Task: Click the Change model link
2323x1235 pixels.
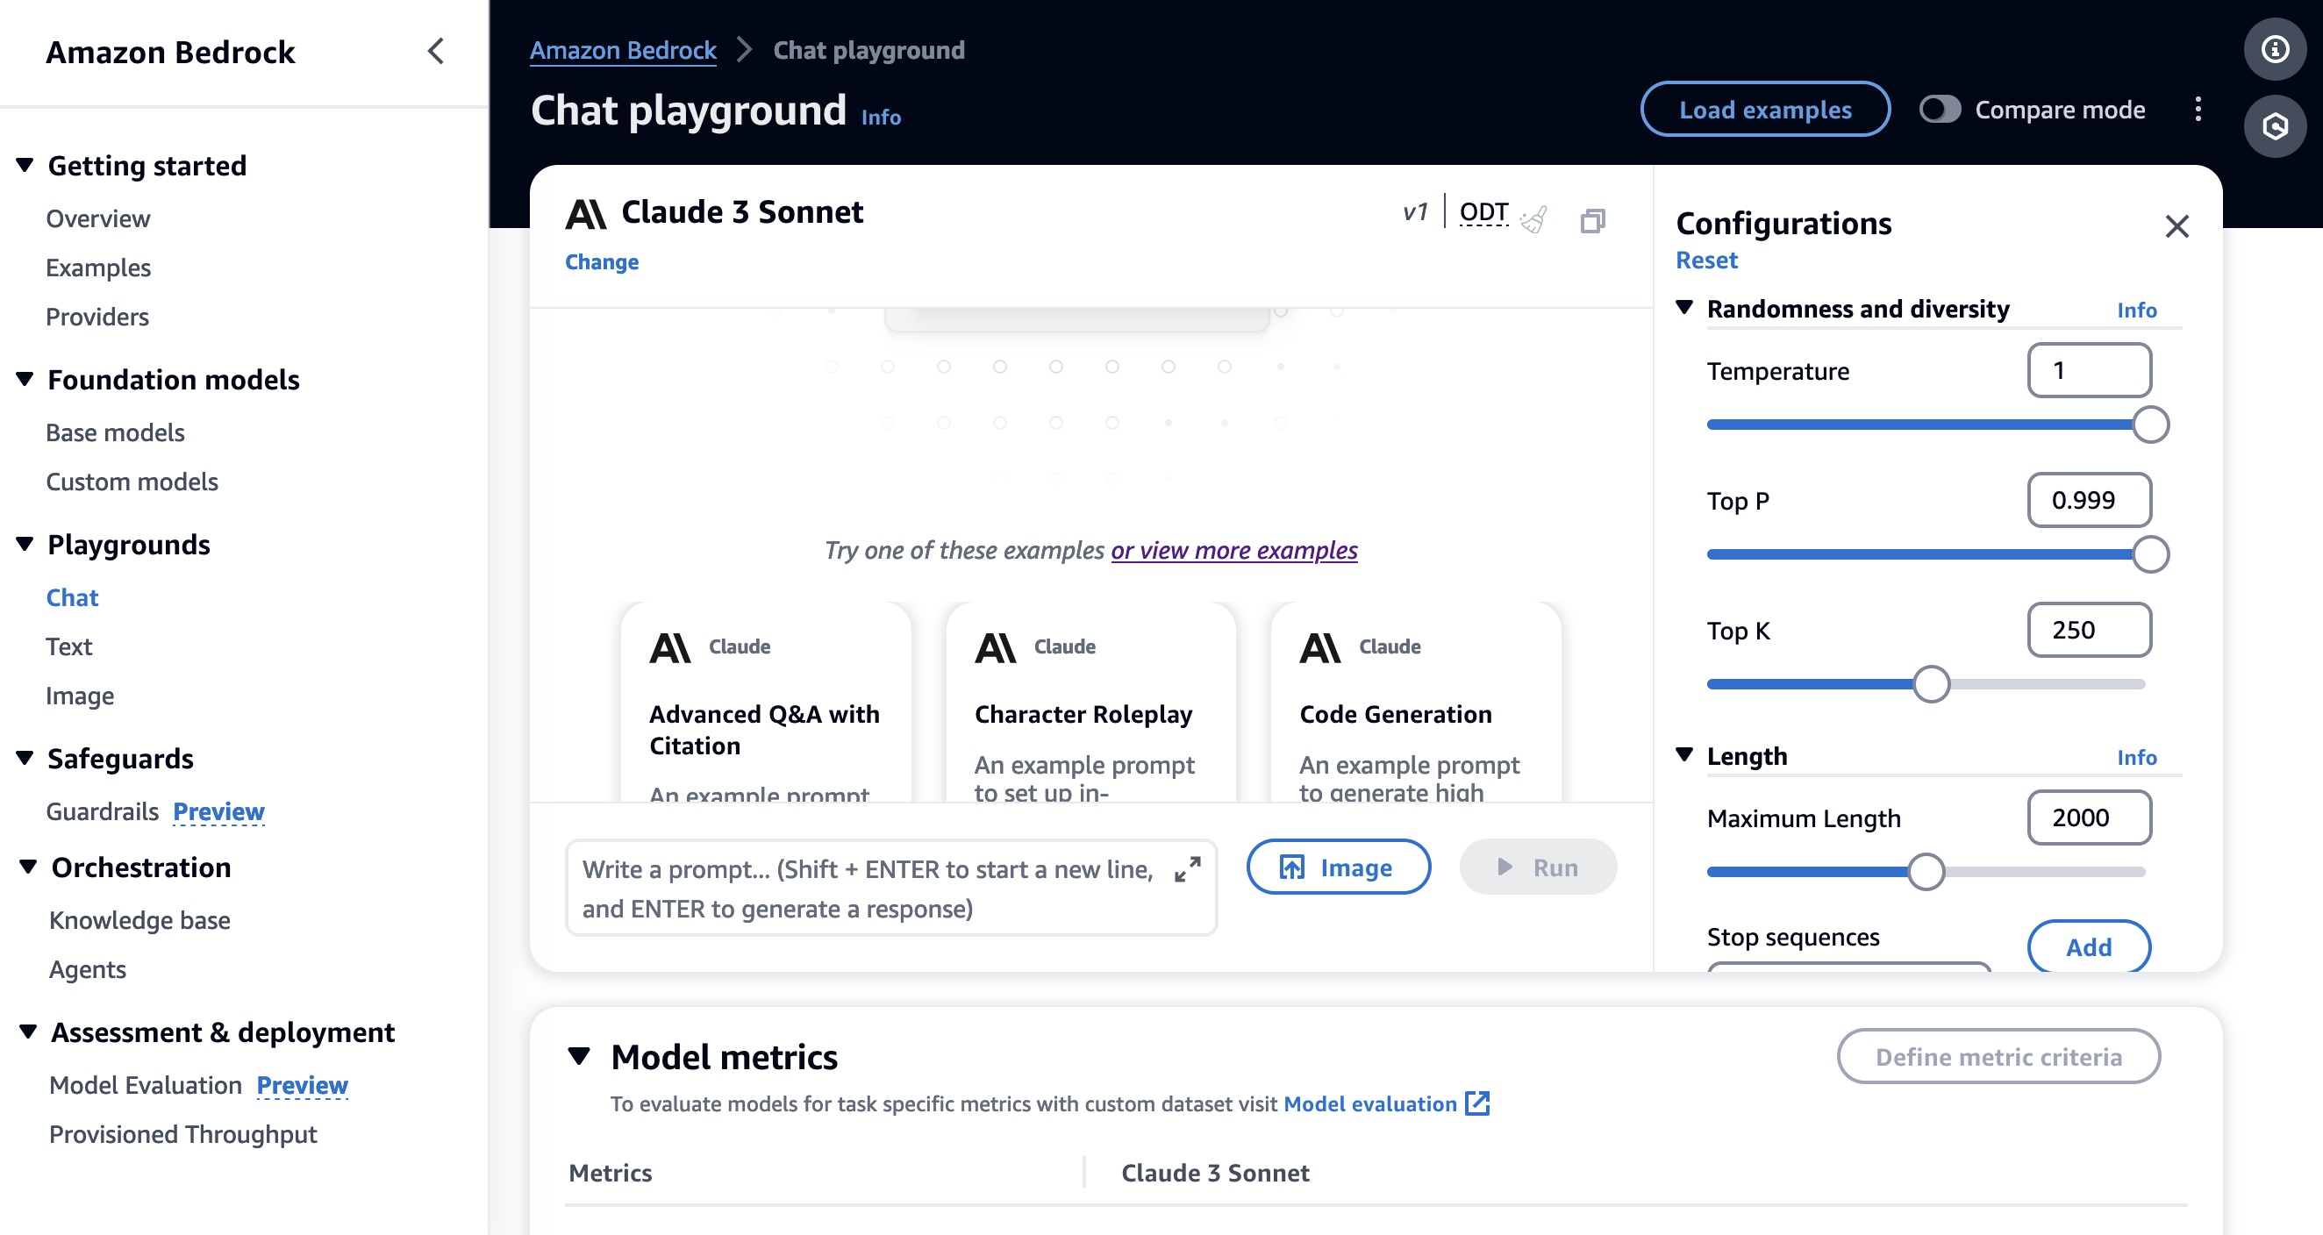Action: [x=602, y=261]
